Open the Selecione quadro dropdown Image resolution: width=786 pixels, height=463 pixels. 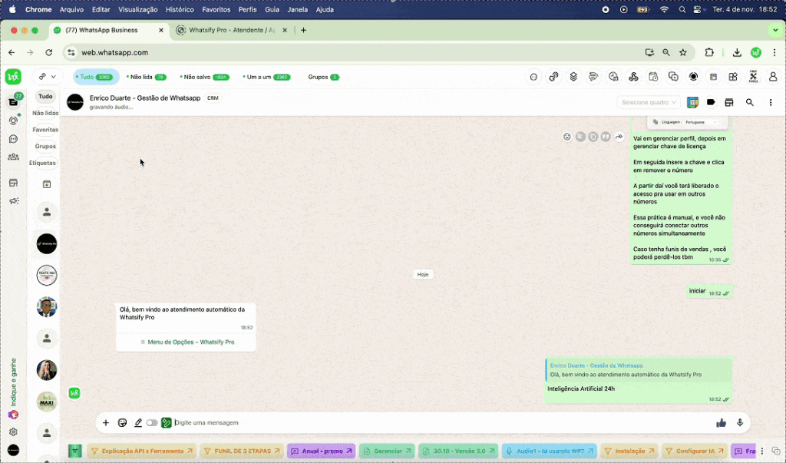coord(649,102)
